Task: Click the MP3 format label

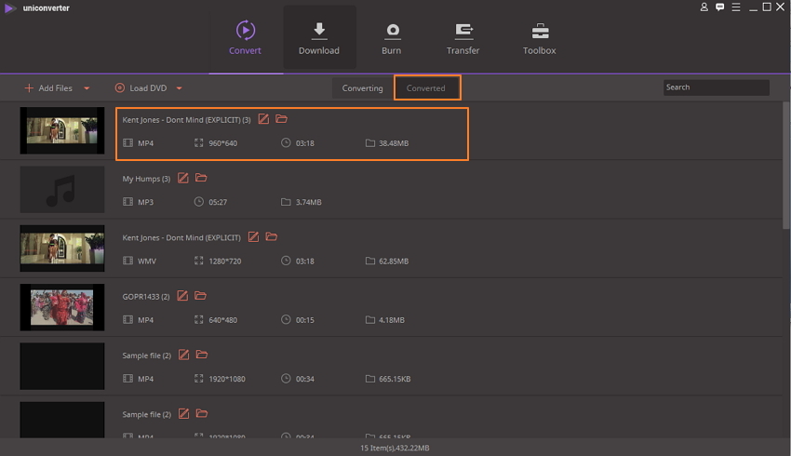Action: tap(146, 202)
